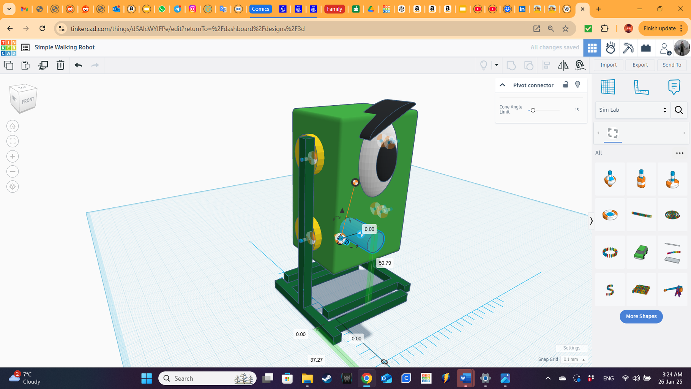Click the Zoom out minus button

point(13,172)
